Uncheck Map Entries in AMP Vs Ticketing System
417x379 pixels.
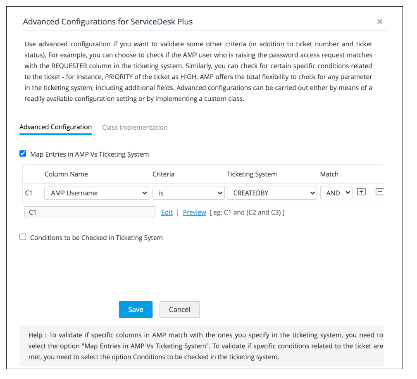[x=23, y=154]
